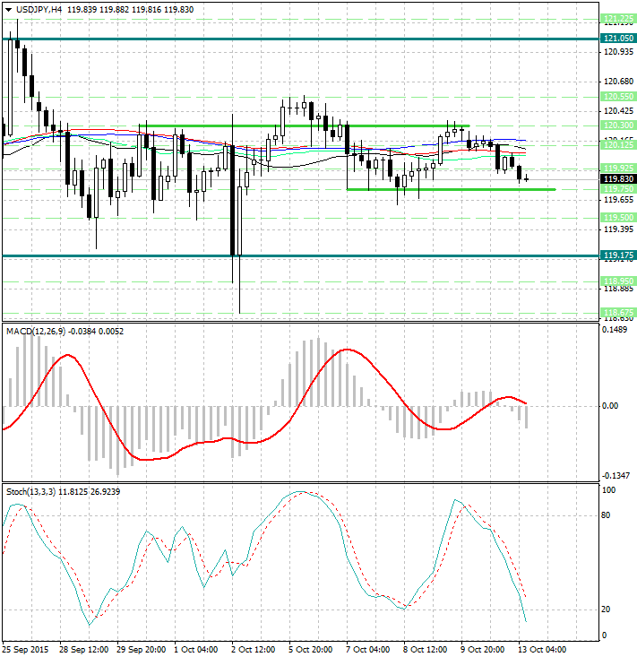Click the 118.950 level label

click(x=618, y=281)
